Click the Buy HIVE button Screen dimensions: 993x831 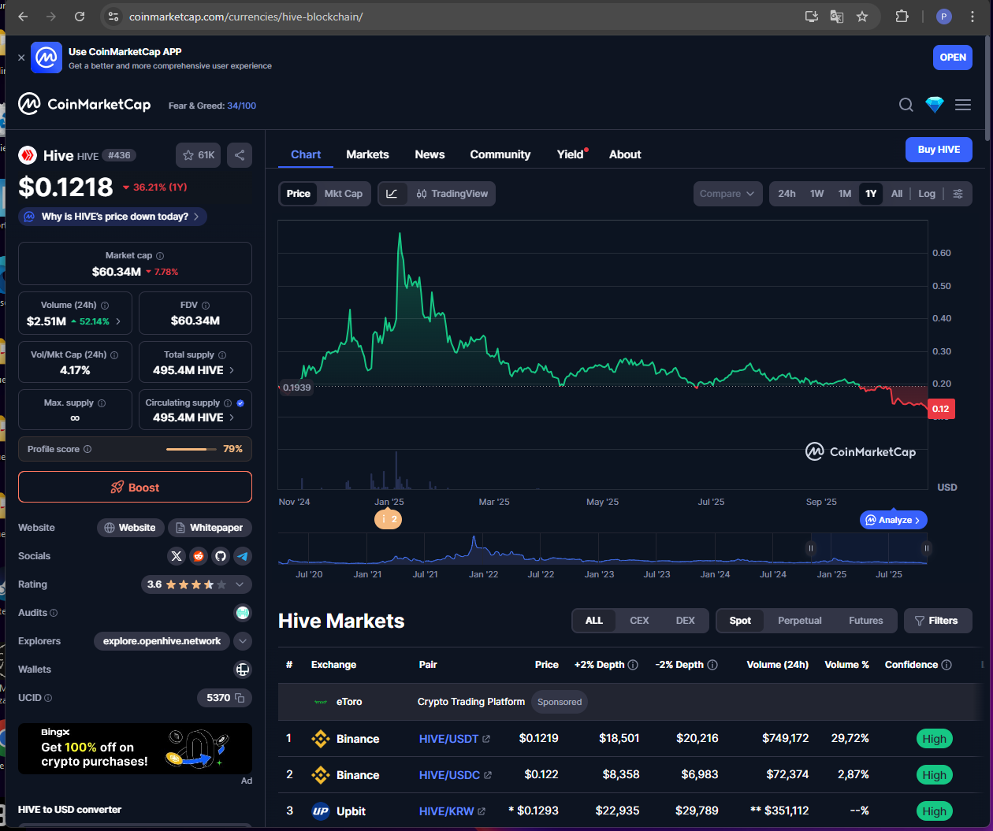tap(938, 150)
